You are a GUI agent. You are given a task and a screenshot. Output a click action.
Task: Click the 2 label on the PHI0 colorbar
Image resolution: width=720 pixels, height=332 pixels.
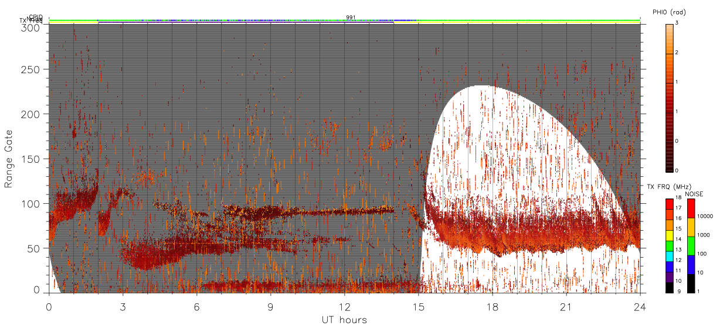click(x=677, y=53)
